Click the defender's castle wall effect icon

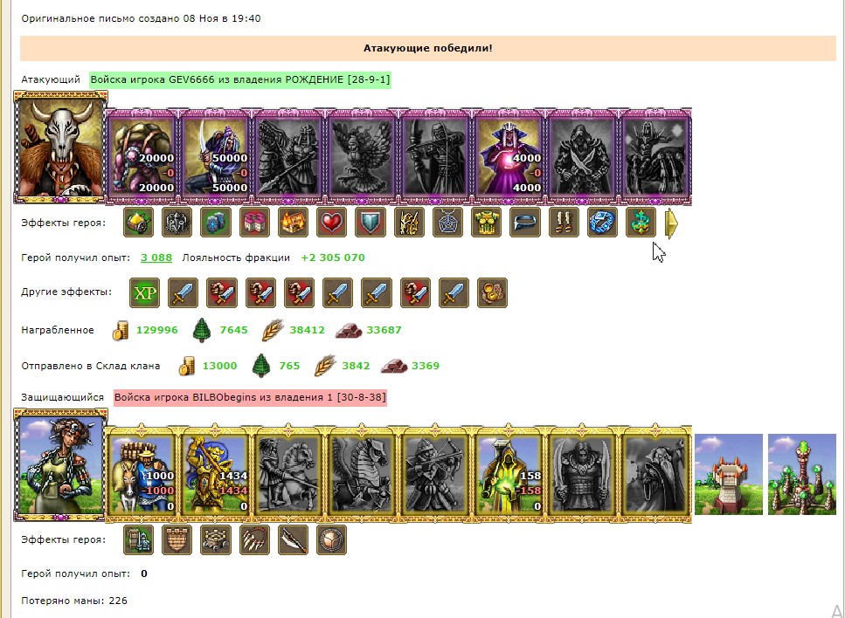click(x=177, y=540)
